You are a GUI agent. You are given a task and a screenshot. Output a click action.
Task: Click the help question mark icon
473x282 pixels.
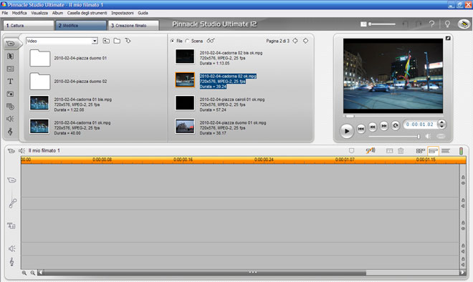(x=432, y=24)
